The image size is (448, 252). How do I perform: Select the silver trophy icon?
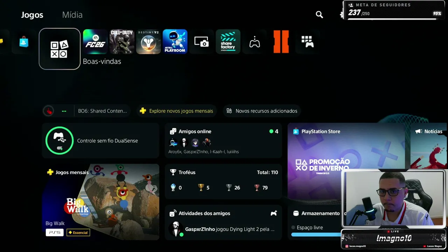(x=229, y=188)
